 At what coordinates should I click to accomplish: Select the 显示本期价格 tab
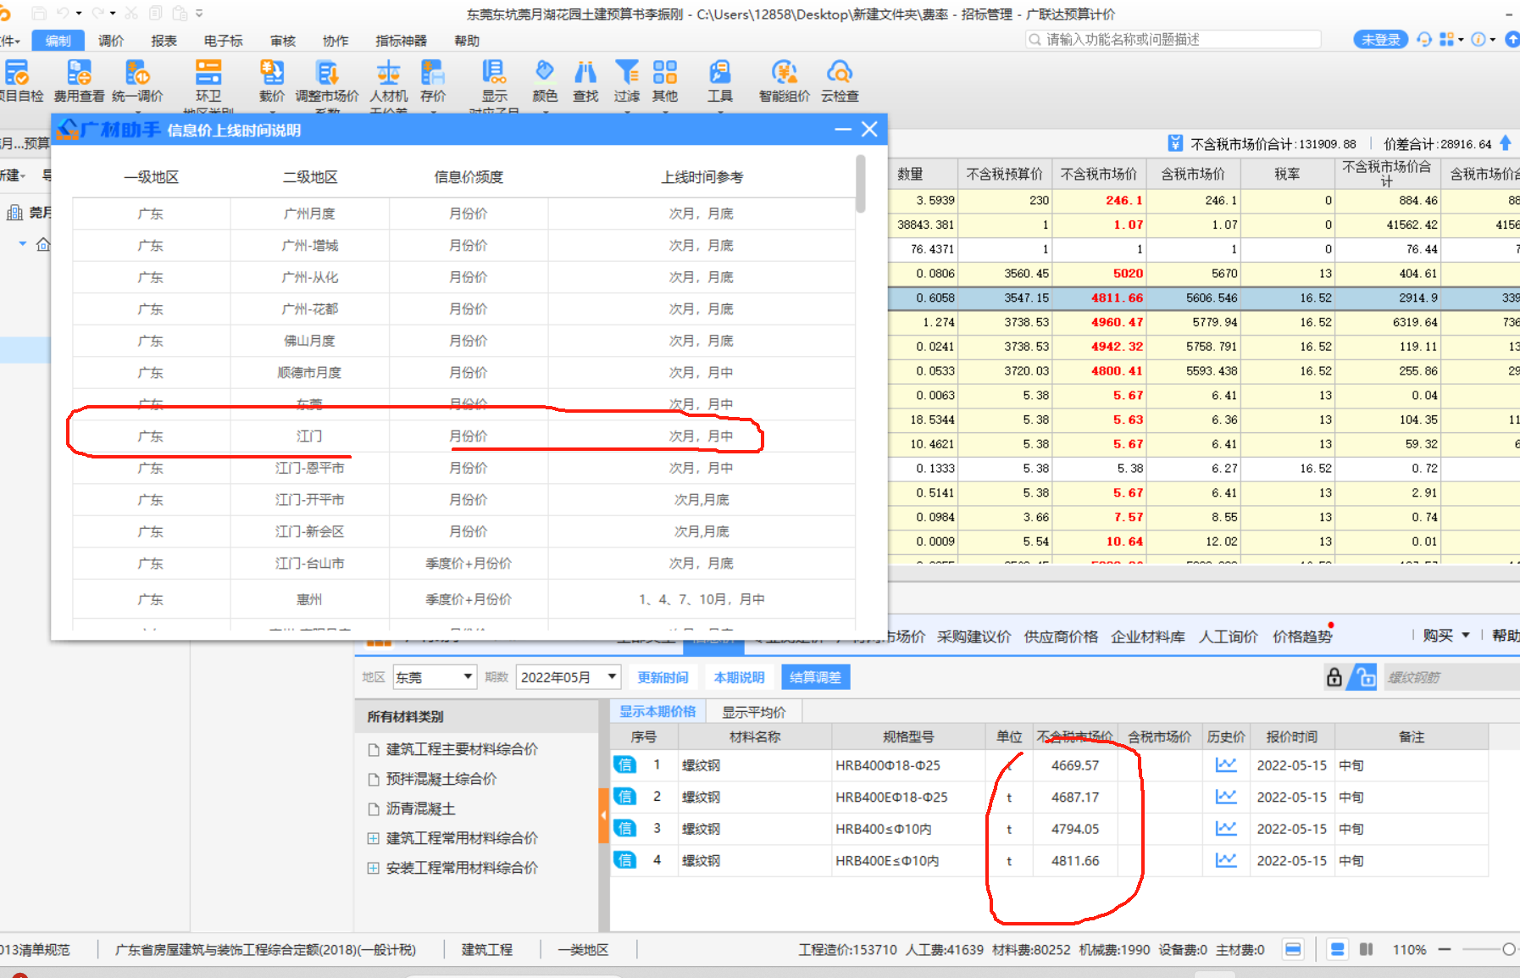tap(657, 711)
